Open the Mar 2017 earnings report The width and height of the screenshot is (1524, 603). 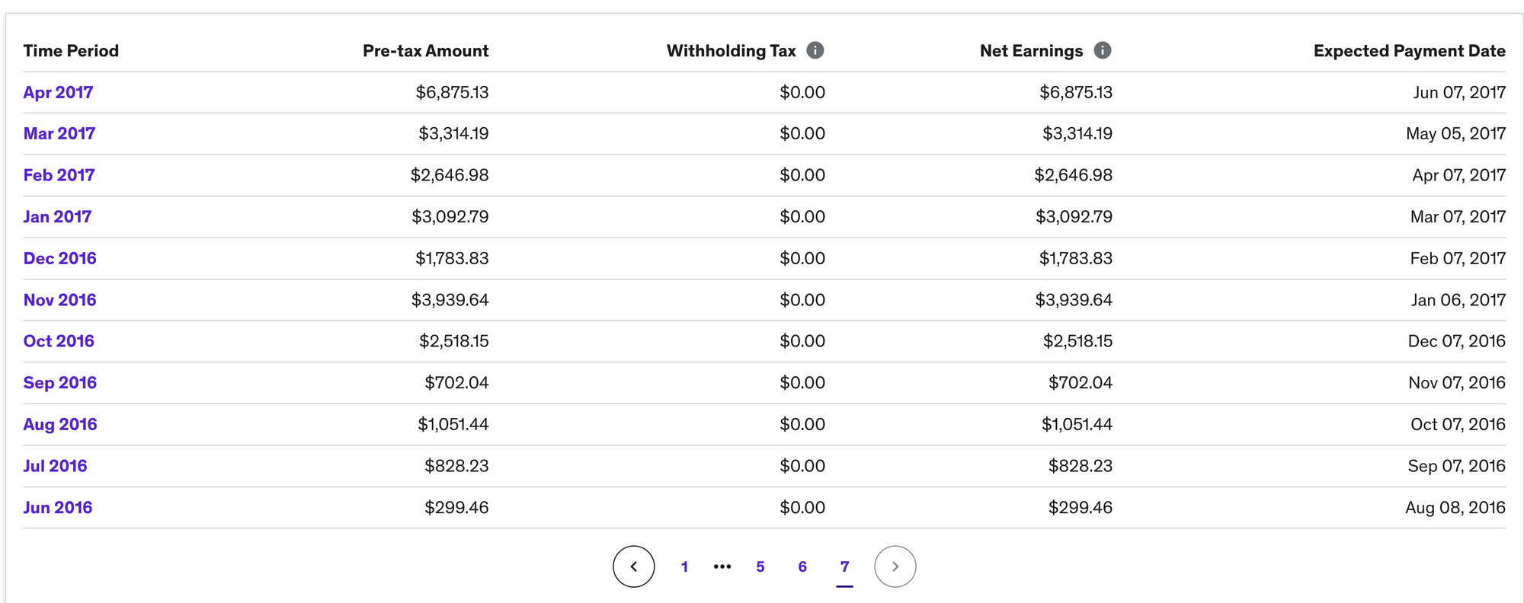tap(59, 133)
